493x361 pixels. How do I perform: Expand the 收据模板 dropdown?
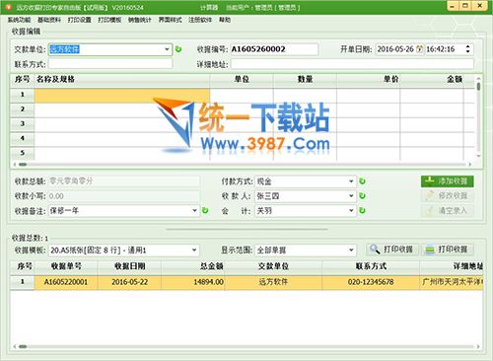(x=194, y=251)
